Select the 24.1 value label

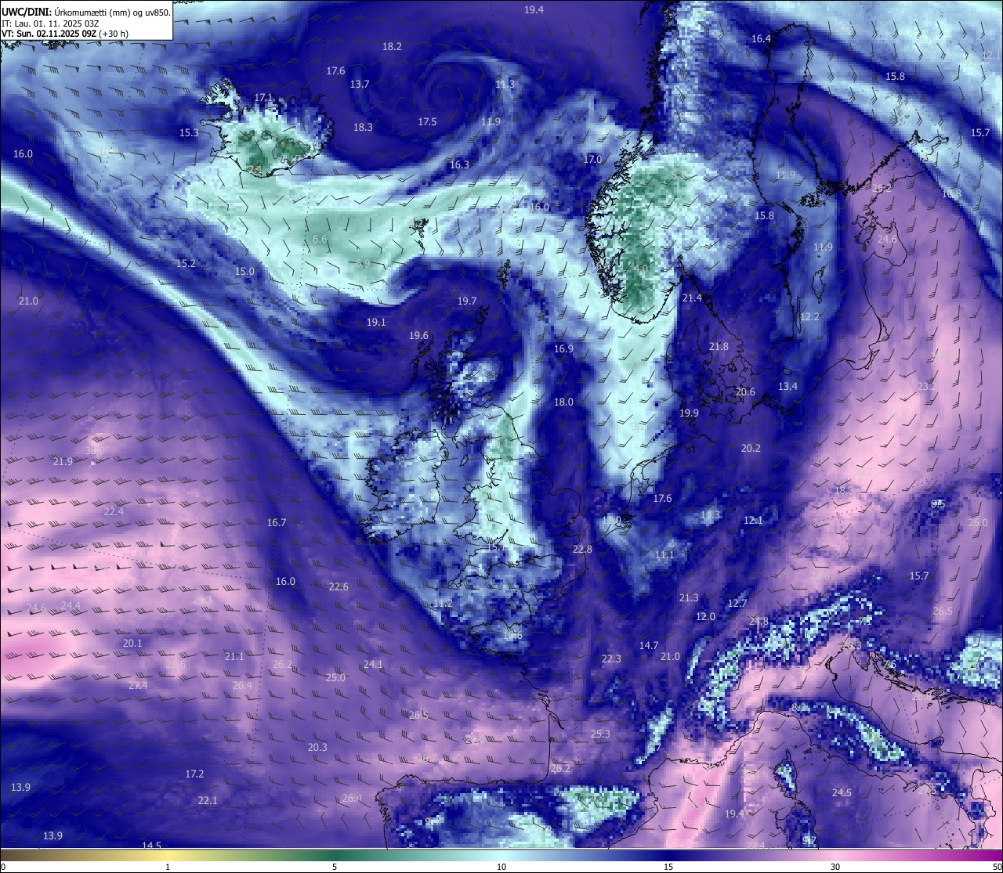point(373,664)
